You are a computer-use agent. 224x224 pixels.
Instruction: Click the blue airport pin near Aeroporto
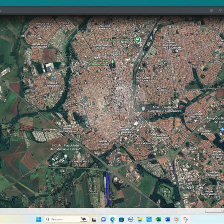tap(222, 129)
